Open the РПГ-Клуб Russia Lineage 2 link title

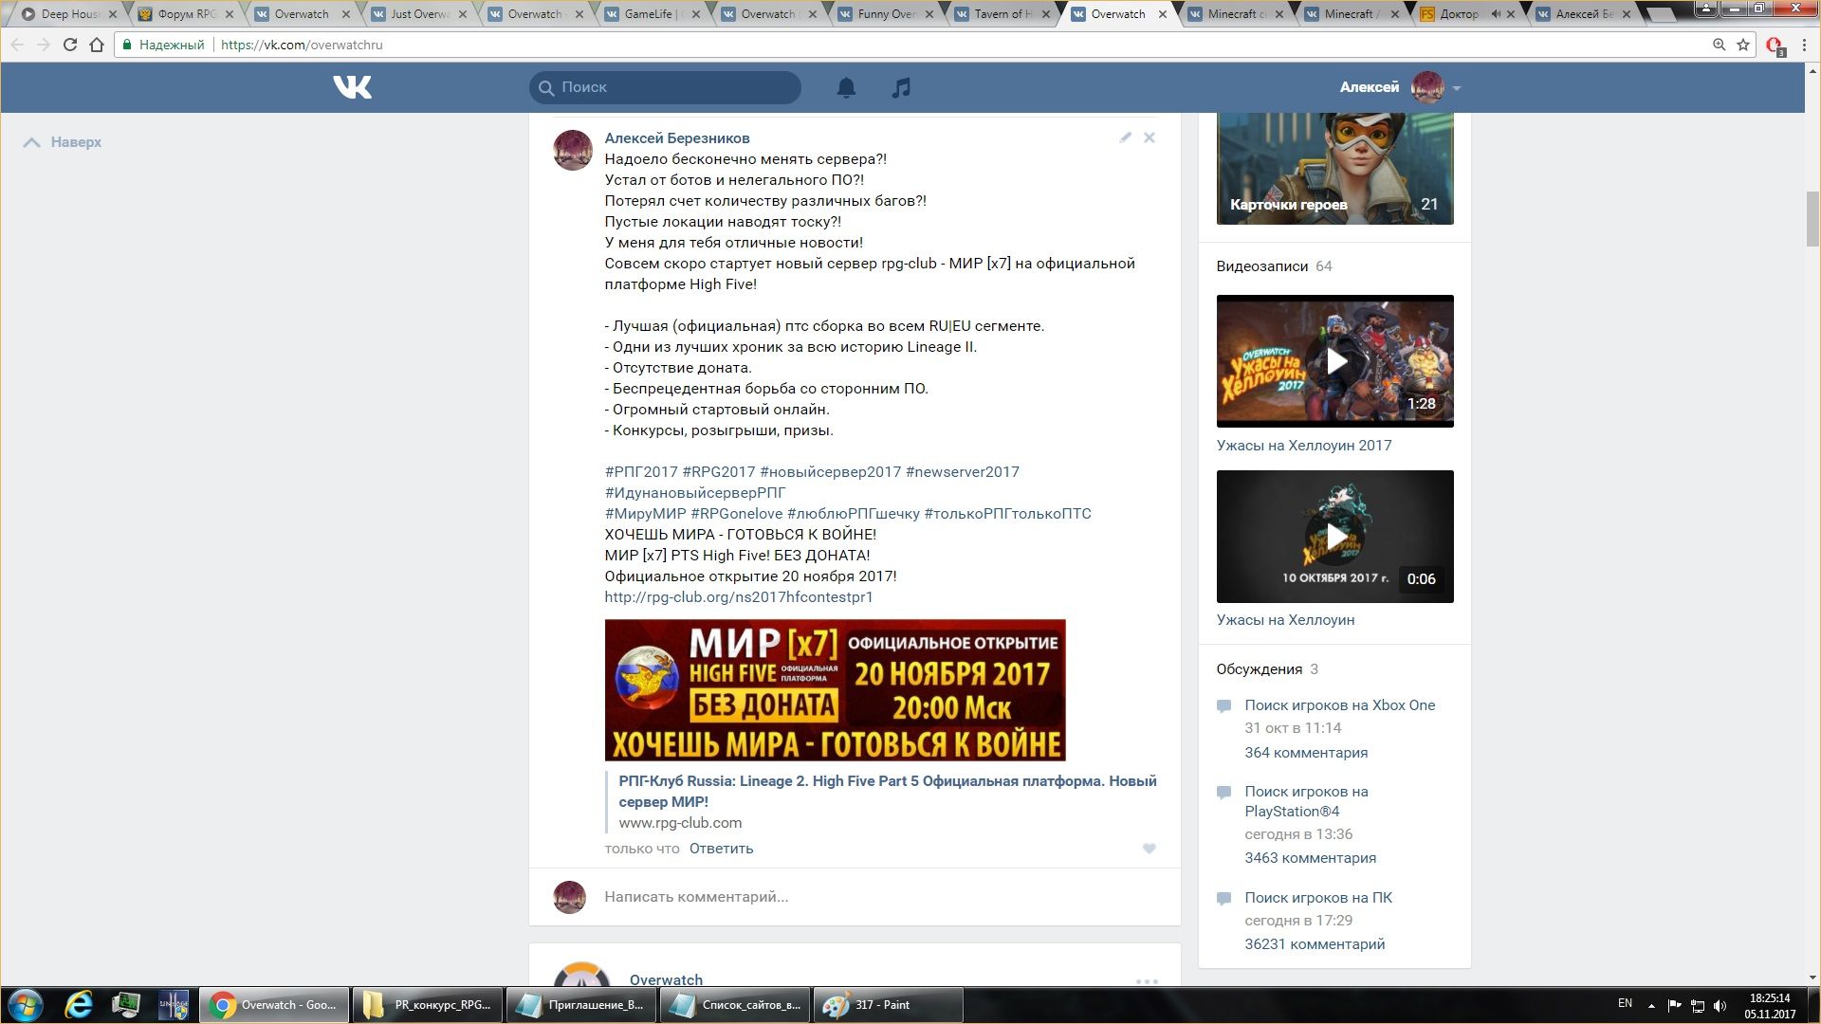tap(888, 792)
